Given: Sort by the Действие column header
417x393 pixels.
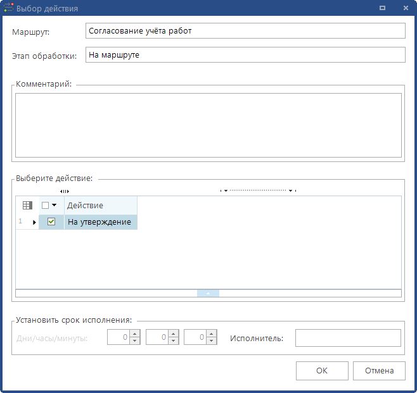Looking at the screenshot, I should click(x=100, y=205).
